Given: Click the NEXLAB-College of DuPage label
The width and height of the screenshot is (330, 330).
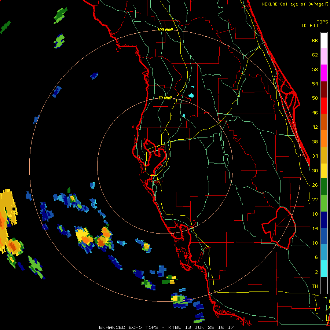Looking at the screenshot, I should click(293, 4).
